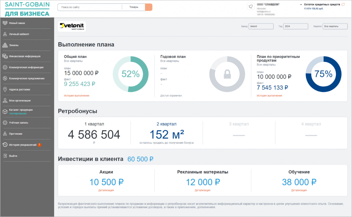This screenshot has width=352, height=217.
Task: Open the Товары search category selector
Action: [134, 7]
